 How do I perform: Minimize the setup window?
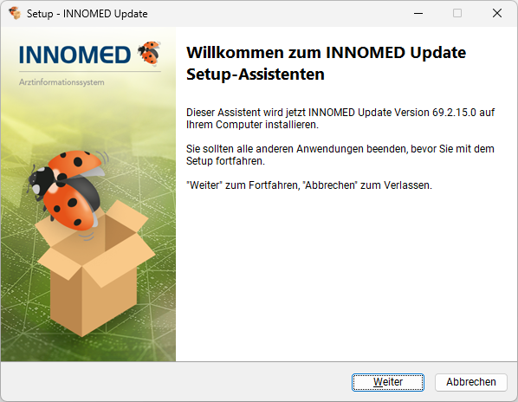pos(418,13)
